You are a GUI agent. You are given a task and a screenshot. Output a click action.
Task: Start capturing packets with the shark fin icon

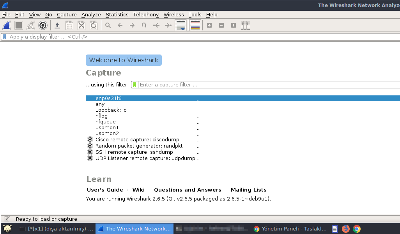click(x=7, y=25)
